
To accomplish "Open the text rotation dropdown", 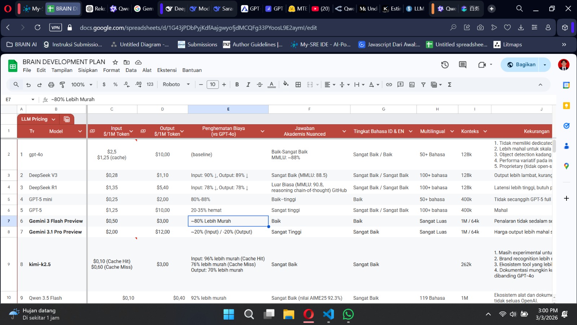I will 374,84.
